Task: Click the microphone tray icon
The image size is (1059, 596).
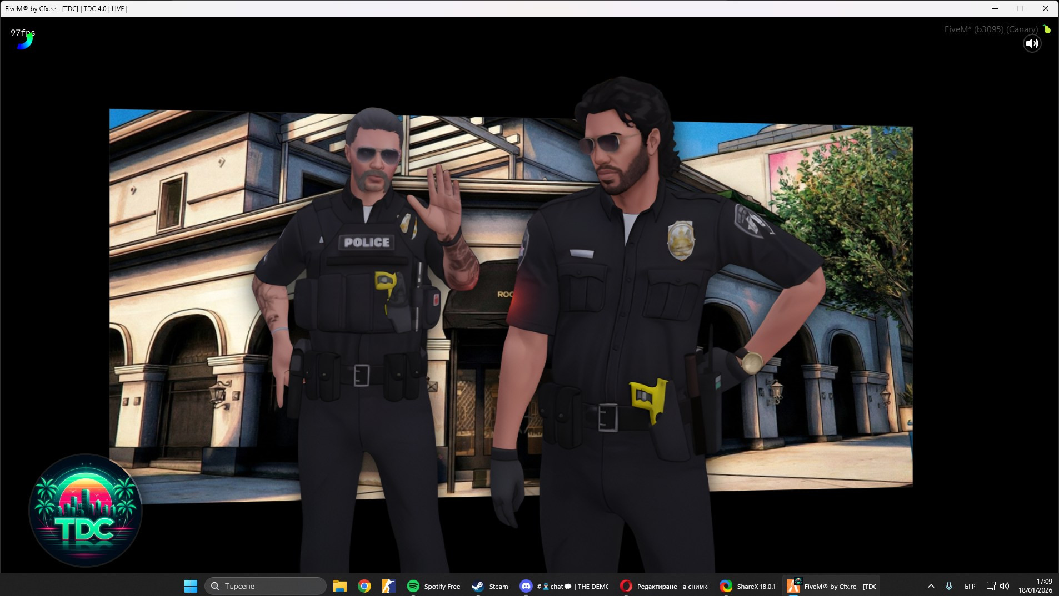Action: point(949,586)
